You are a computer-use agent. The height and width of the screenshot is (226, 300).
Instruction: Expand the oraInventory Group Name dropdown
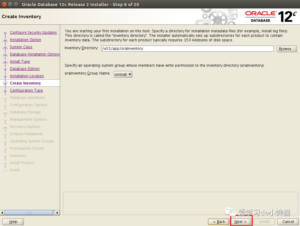[x=123, y=74]
